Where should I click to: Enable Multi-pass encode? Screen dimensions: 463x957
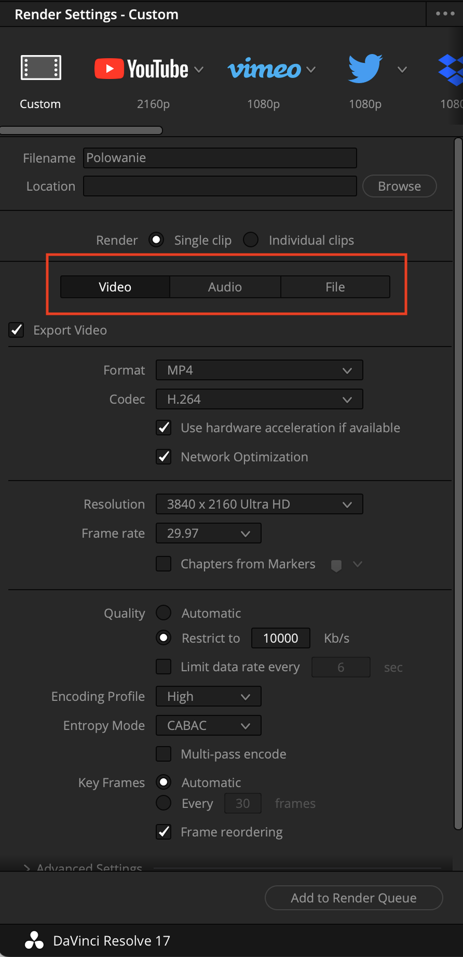163,754
